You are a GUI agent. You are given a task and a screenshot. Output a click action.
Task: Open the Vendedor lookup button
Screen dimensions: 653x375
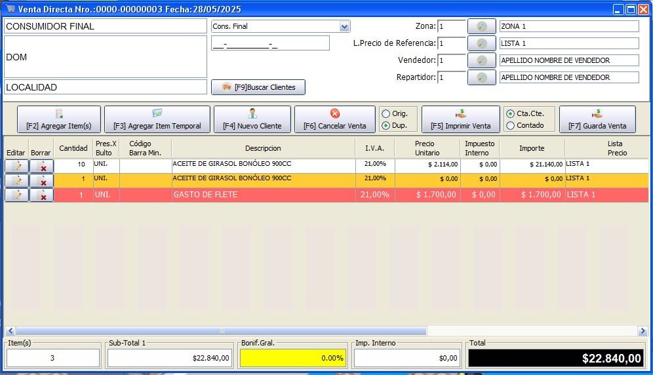coord(481,60)
